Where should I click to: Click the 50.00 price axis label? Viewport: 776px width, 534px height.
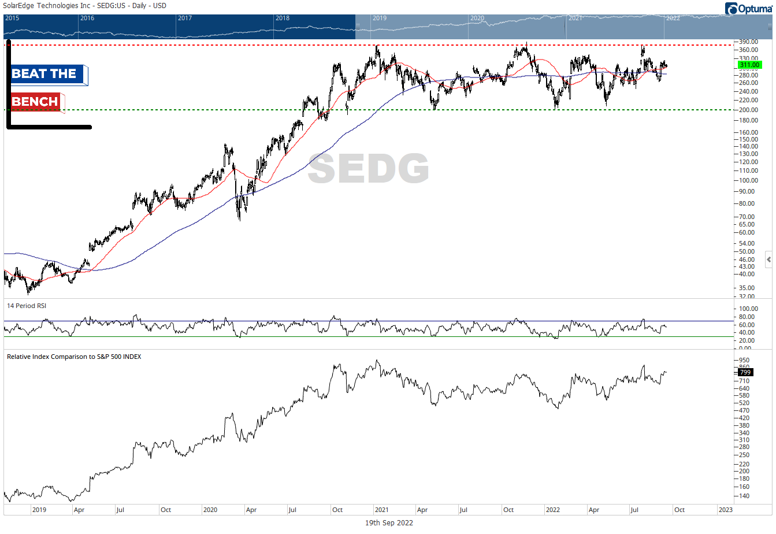747,251
